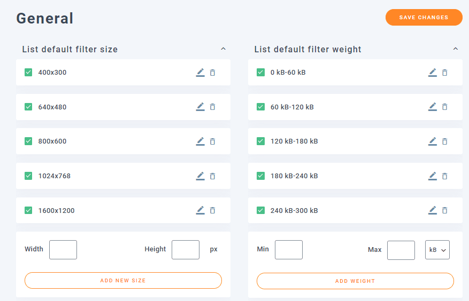Image resolution: width=469 pixels, height=301 pixels.
Task: Collapse the List default filter weight section
Action: pyautogui.click(x=455, y=49)
